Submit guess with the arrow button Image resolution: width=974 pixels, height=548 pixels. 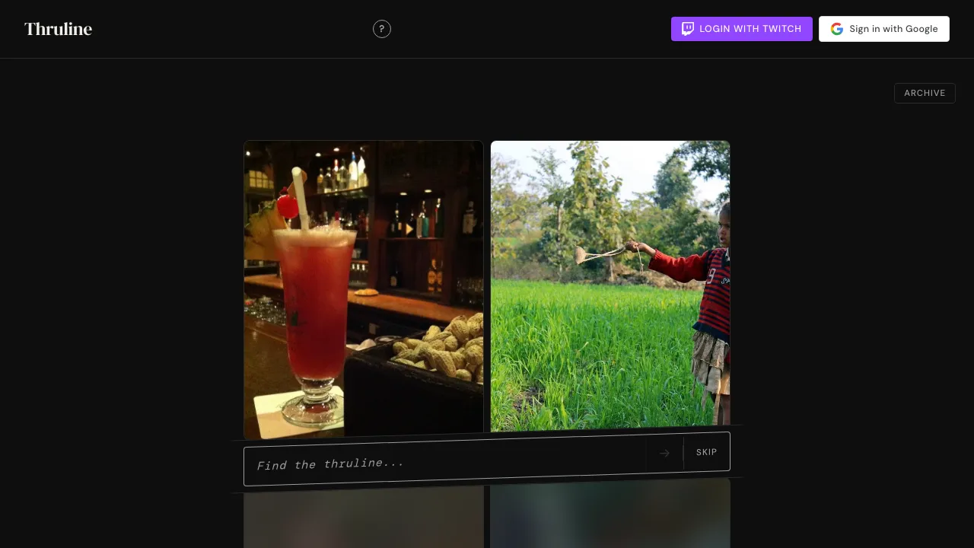coord(664,454)
